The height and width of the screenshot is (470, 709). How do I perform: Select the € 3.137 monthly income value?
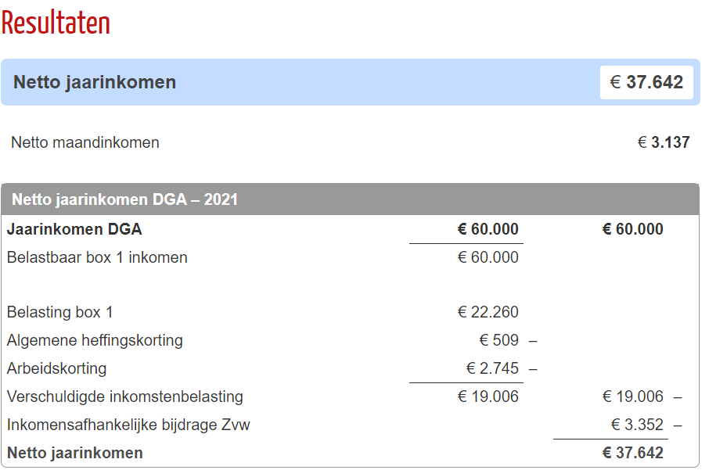point(664,142)
